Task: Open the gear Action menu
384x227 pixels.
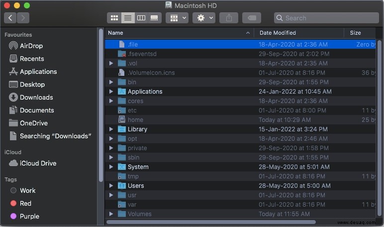Action: point(204,18)
